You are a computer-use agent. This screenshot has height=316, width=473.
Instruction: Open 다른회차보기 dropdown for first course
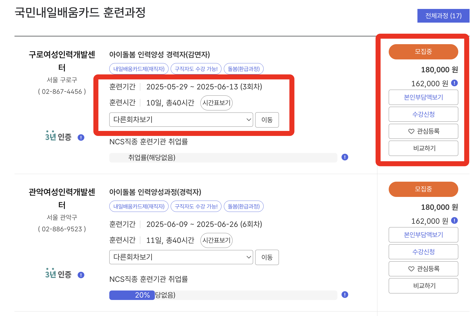pyautogui.click(x=181, y=120)
